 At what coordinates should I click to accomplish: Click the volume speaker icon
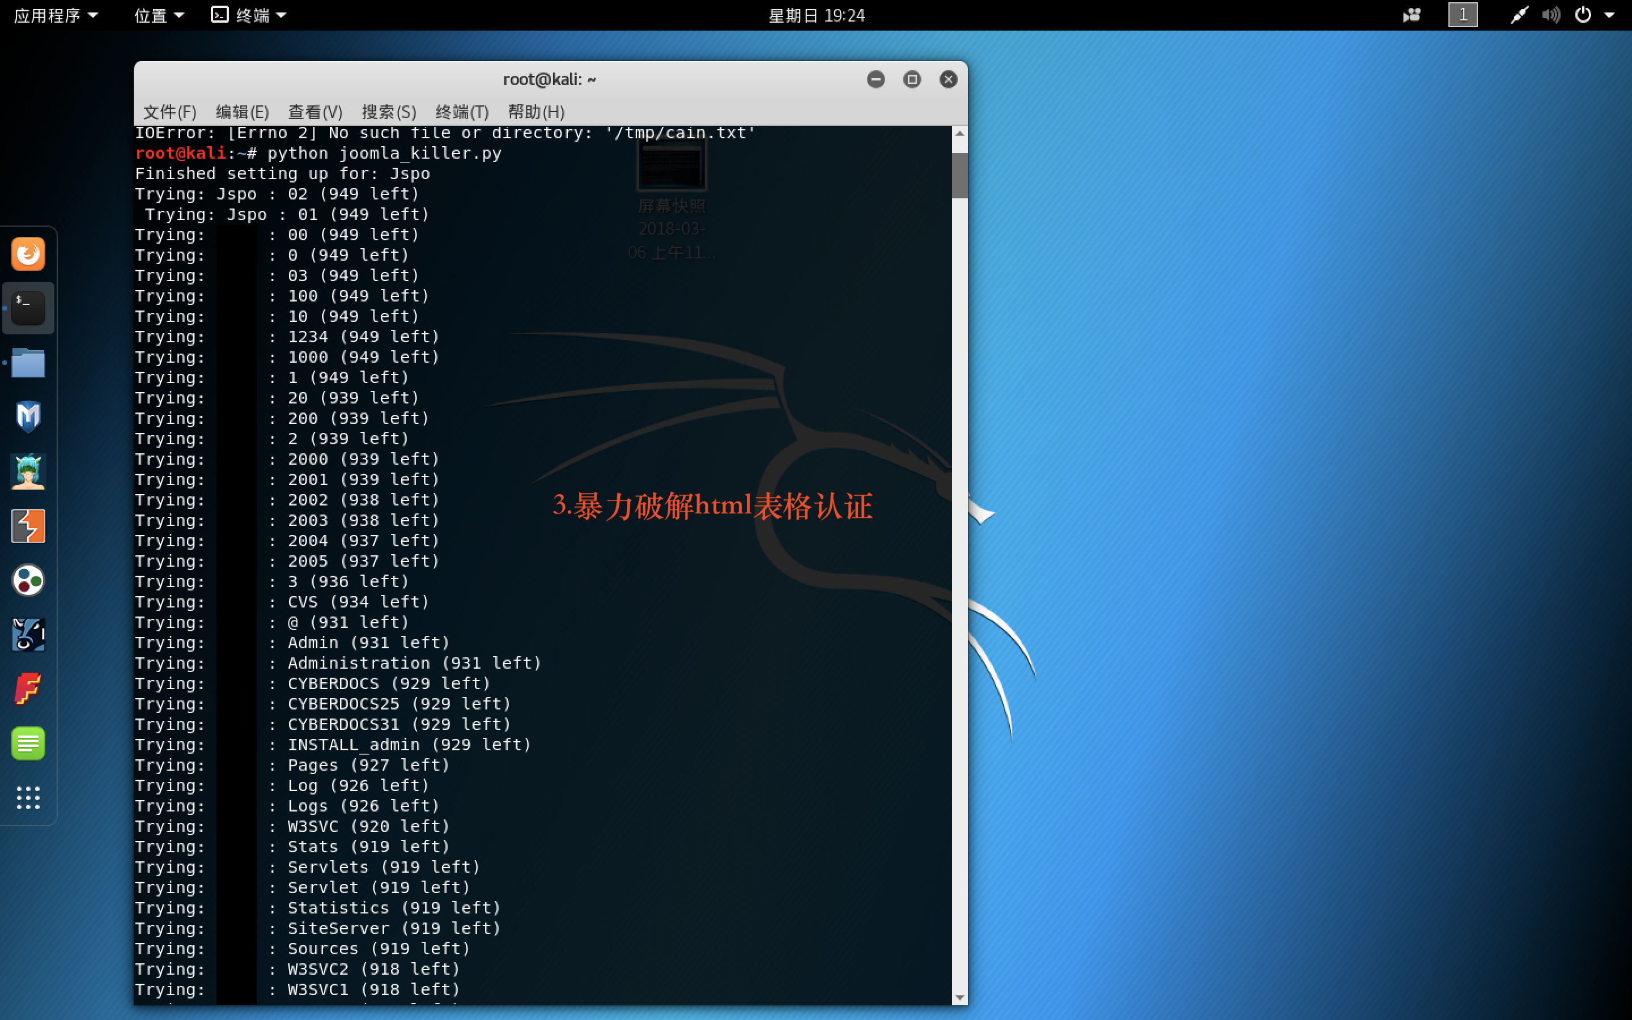coord(1550,15)
